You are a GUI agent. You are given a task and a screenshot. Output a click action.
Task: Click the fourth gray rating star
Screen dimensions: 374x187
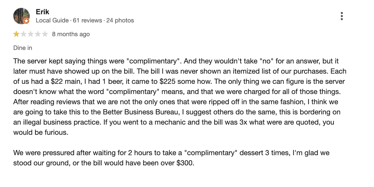pyautogui.click(x=38, y=34)
